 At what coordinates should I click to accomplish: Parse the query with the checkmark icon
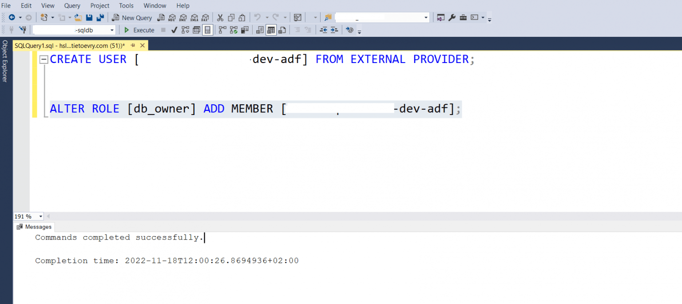tap(174, 30)
